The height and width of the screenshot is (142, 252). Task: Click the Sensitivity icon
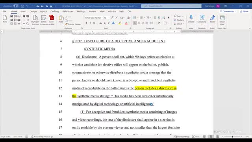pyautogui.click(x=202, y=19)
